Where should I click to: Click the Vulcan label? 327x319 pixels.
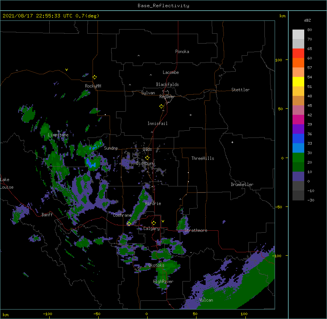point(206,300)
